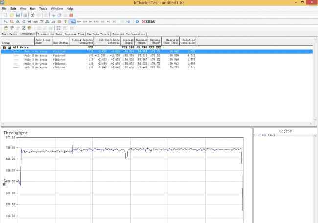Click the Run Status column header
Screen dimensions: 318x223
(x=61, y=42)
